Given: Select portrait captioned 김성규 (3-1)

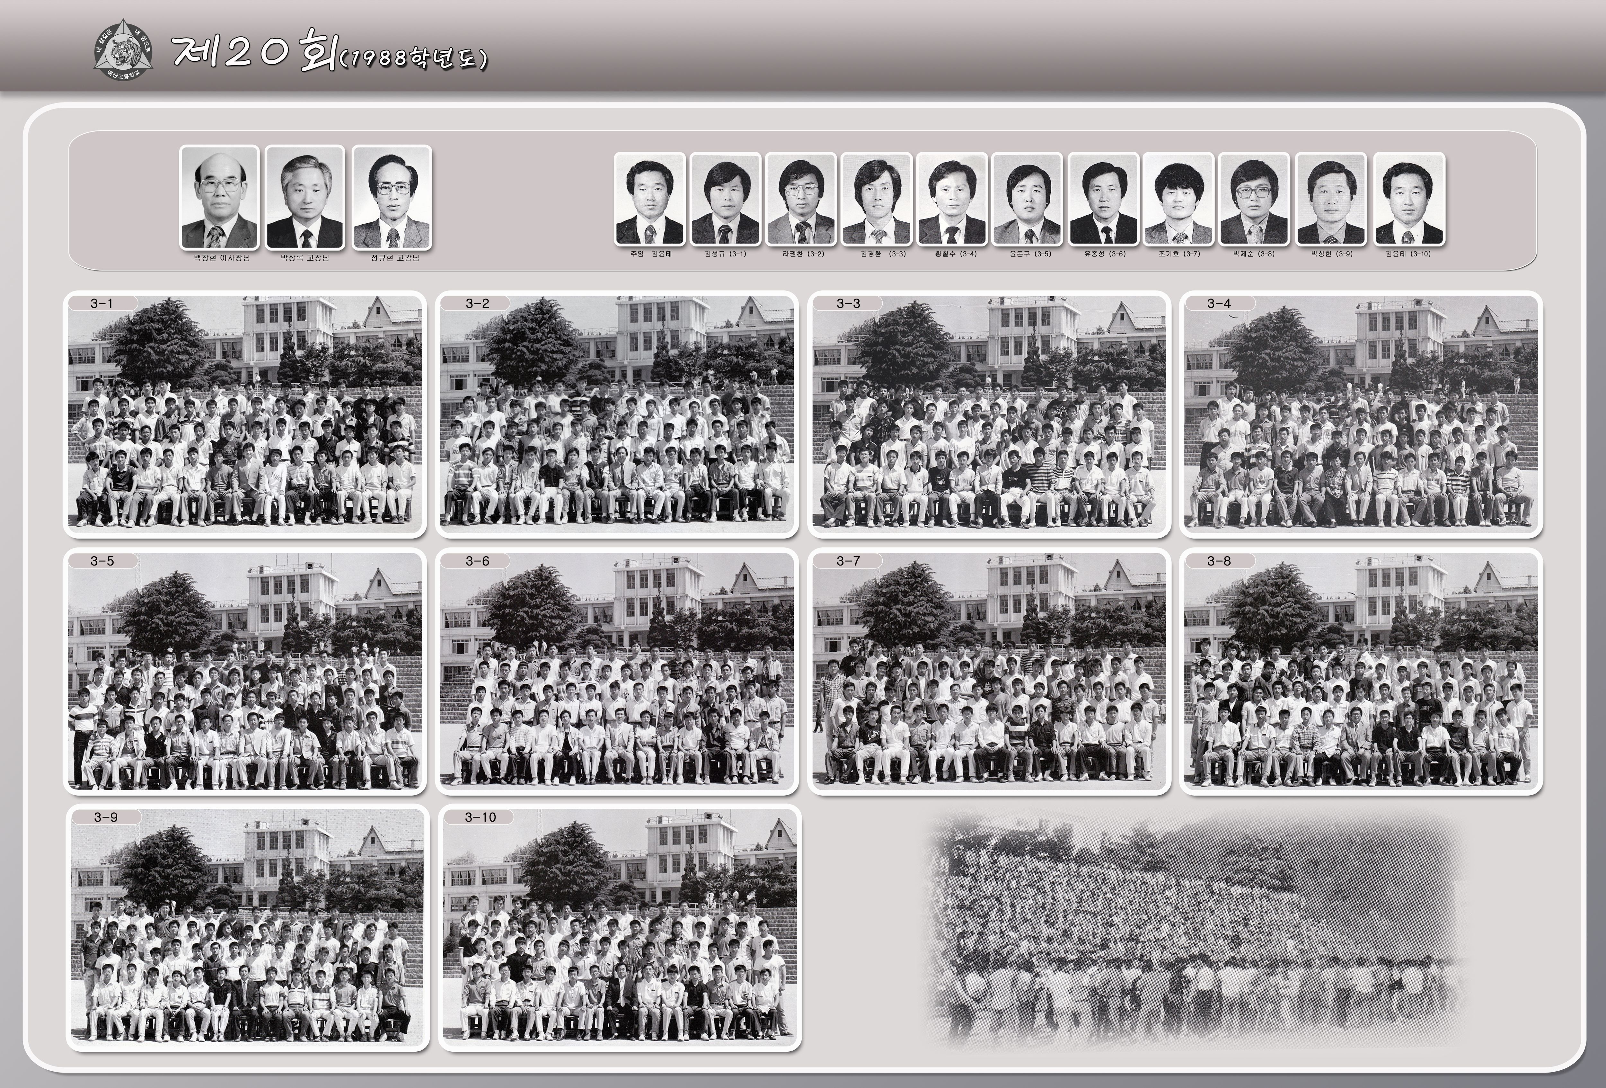Looking at the screenshot, I should click(725, 199).
